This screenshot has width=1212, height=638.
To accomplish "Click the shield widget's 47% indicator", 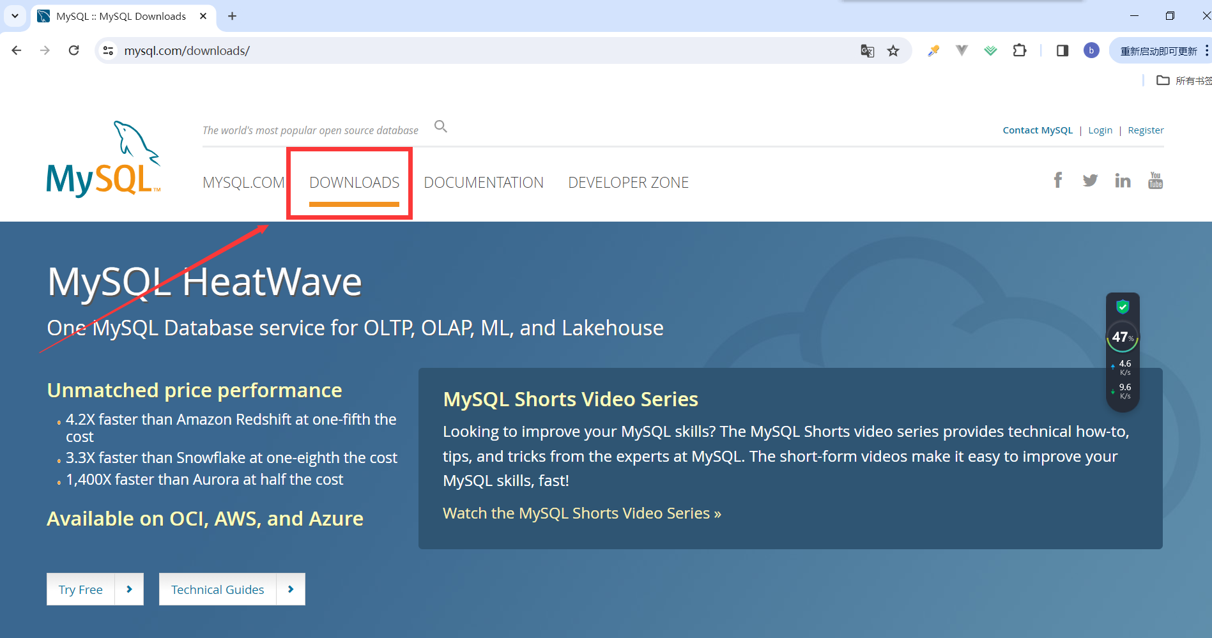I will [1123, 337].
